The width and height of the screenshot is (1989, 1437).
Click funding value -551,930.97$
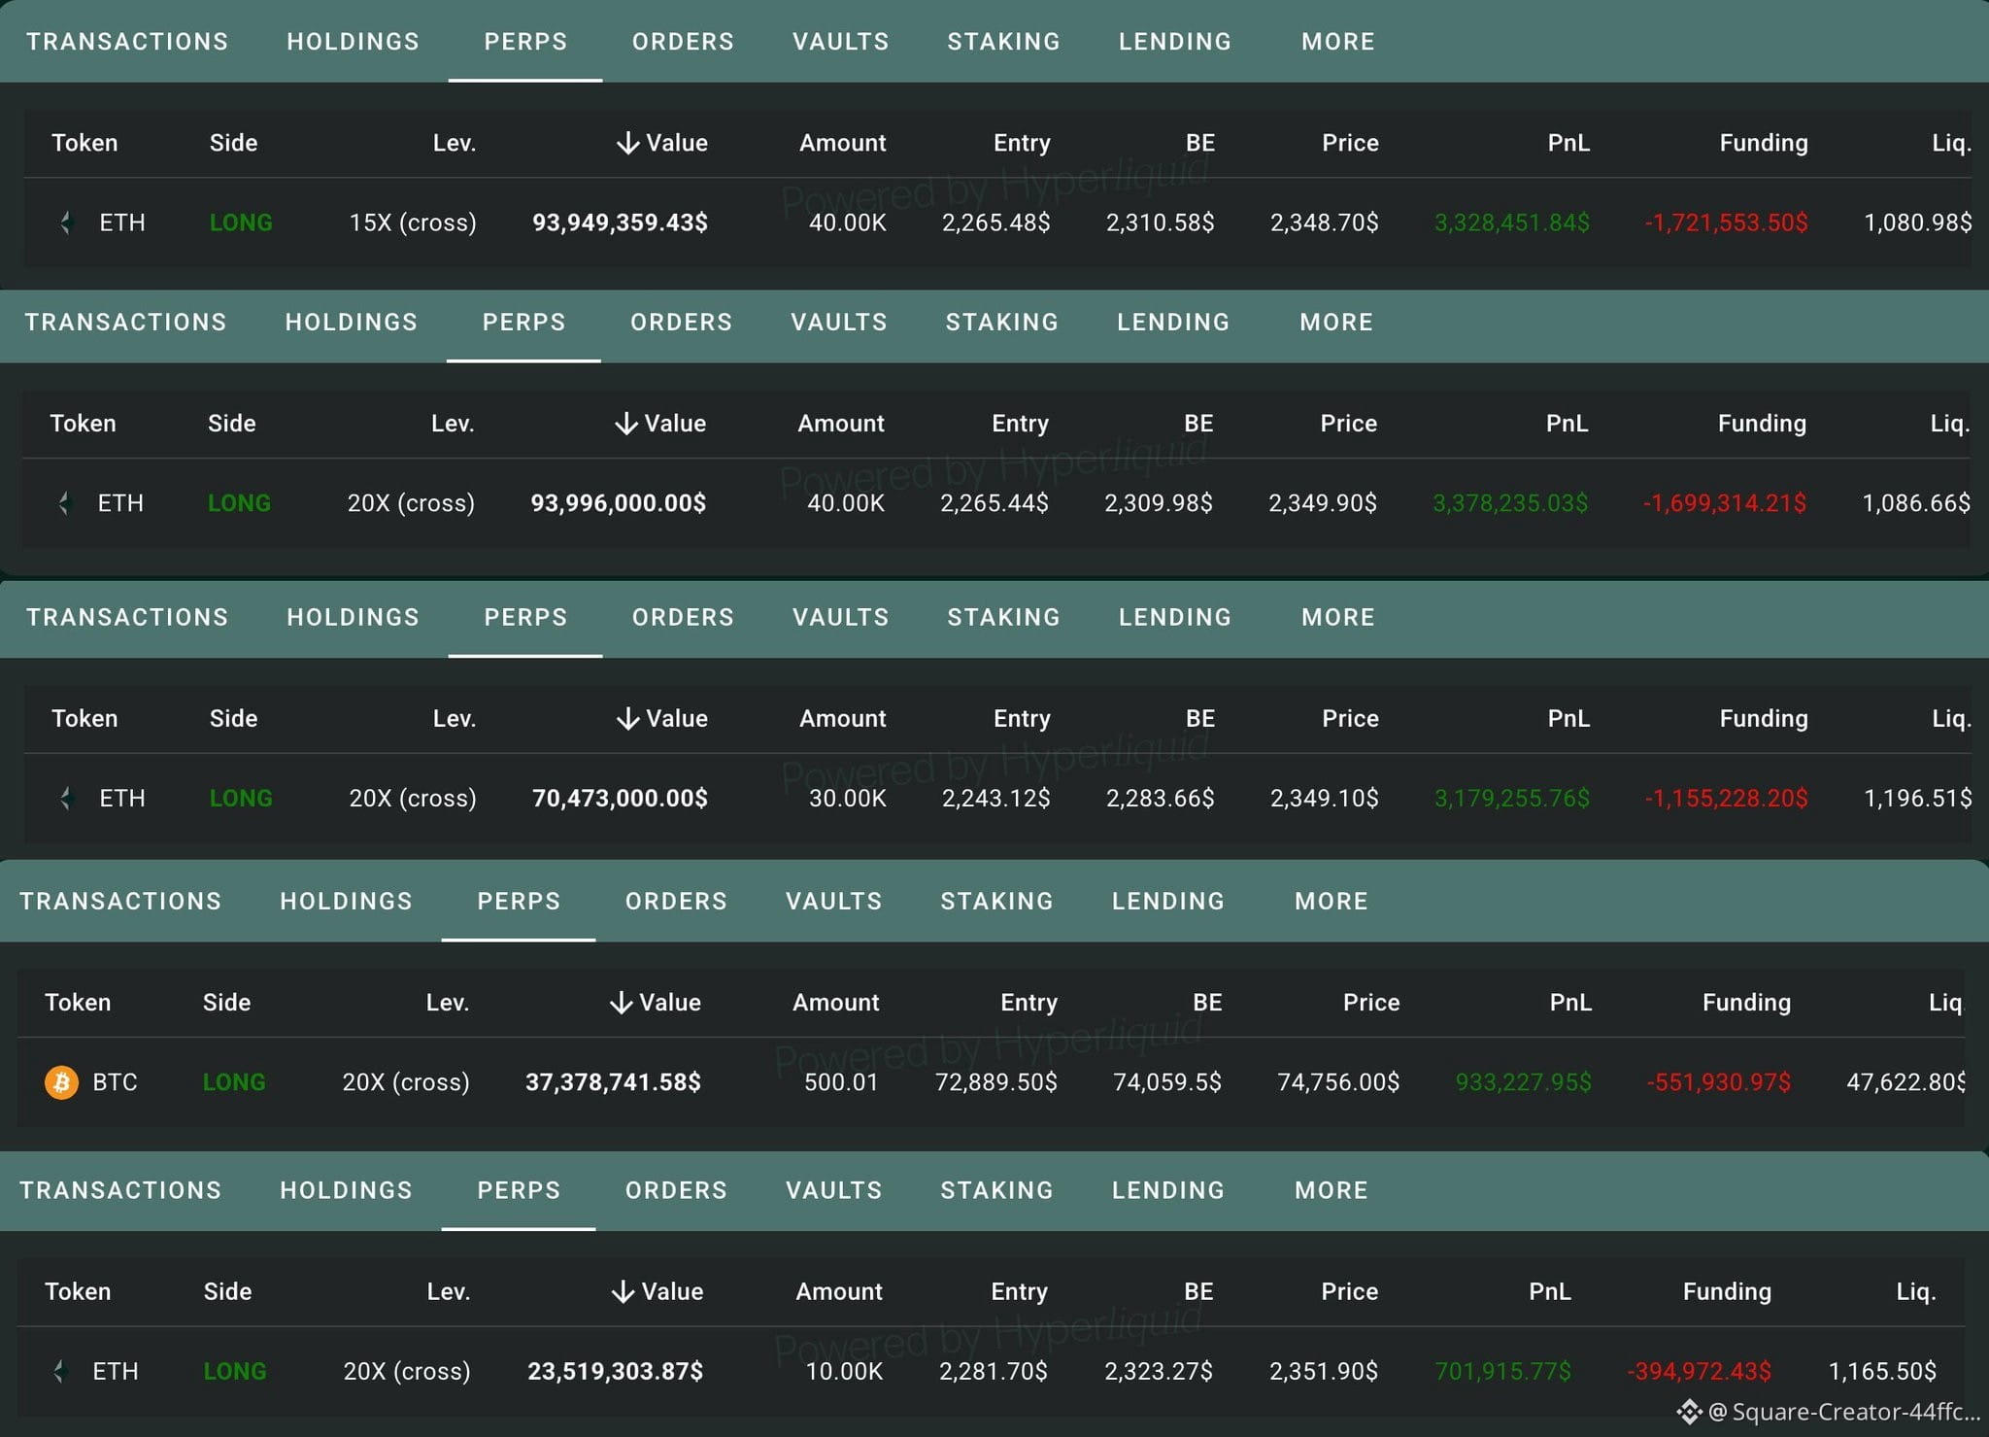tap(1718, 1082)
